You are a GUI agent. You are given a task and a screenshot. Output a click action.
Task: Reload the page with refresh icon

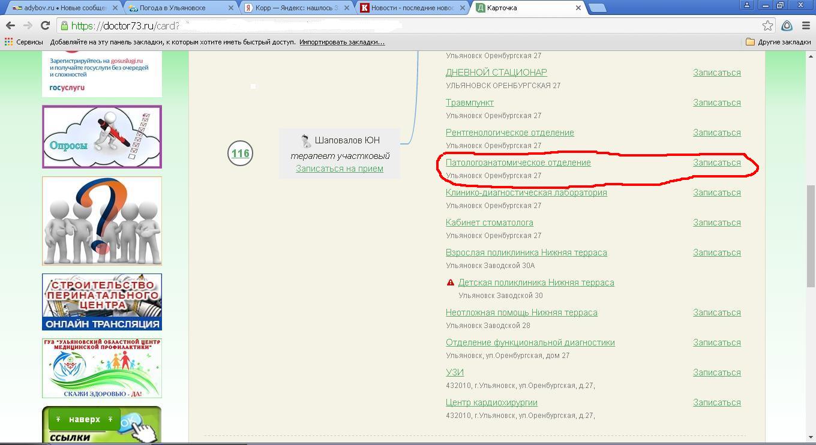coord(45,25)
